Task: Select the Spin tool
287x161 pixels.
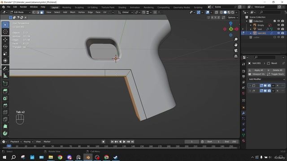Action: [5, 133]
